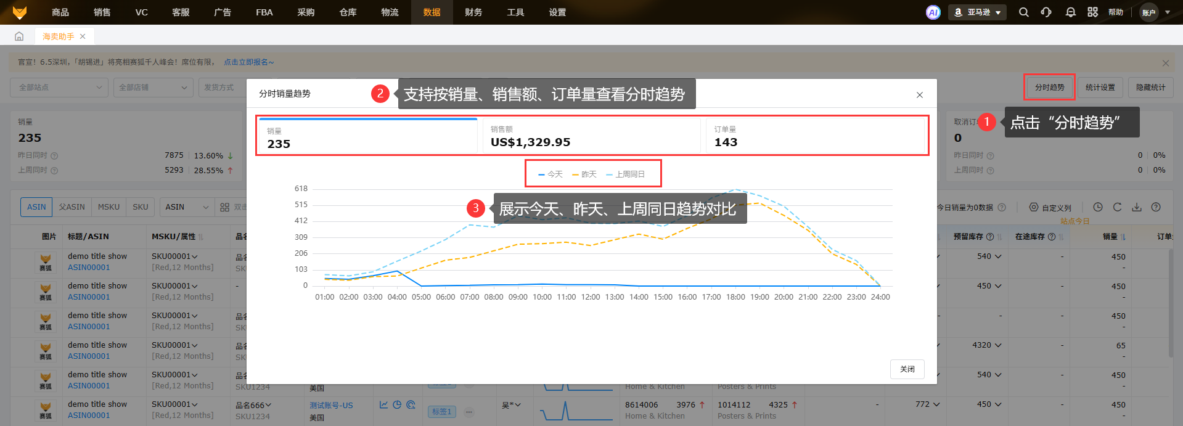
Task: Close the 海卖助手 tab
Action: click(83, 36)
